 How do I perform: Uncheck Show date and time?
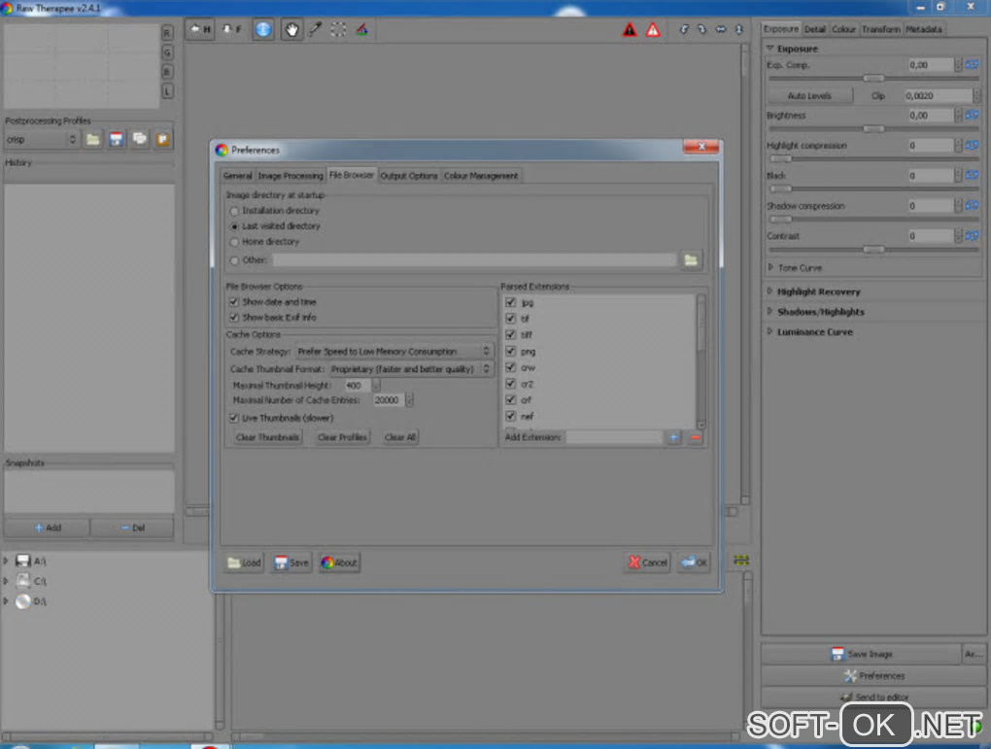pos(234,302)
